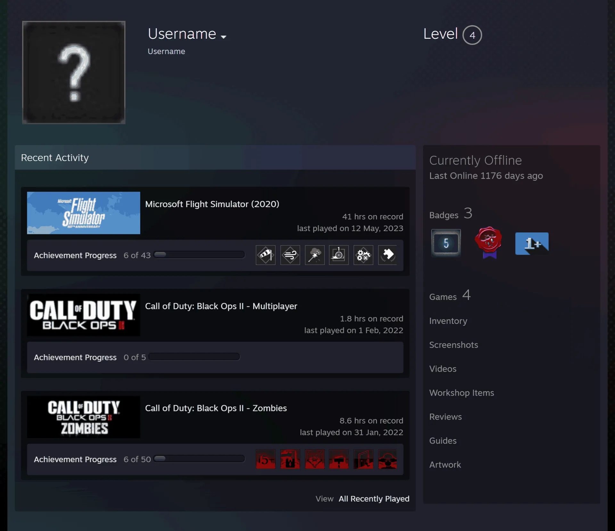
Task: Click 'Achievement Progress' label for Flight Simulator
Action: (75, 255)
